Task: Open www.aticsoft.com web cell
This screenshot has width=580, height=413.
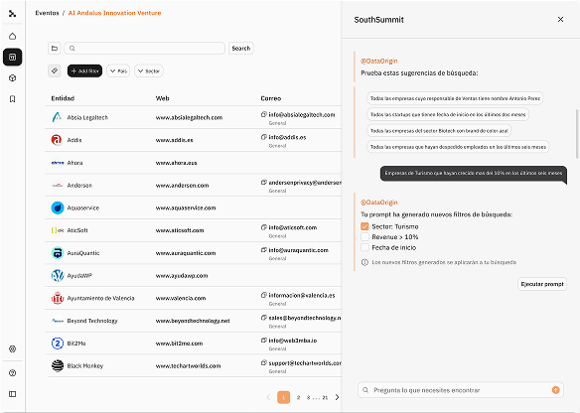Action: [180, 230]
